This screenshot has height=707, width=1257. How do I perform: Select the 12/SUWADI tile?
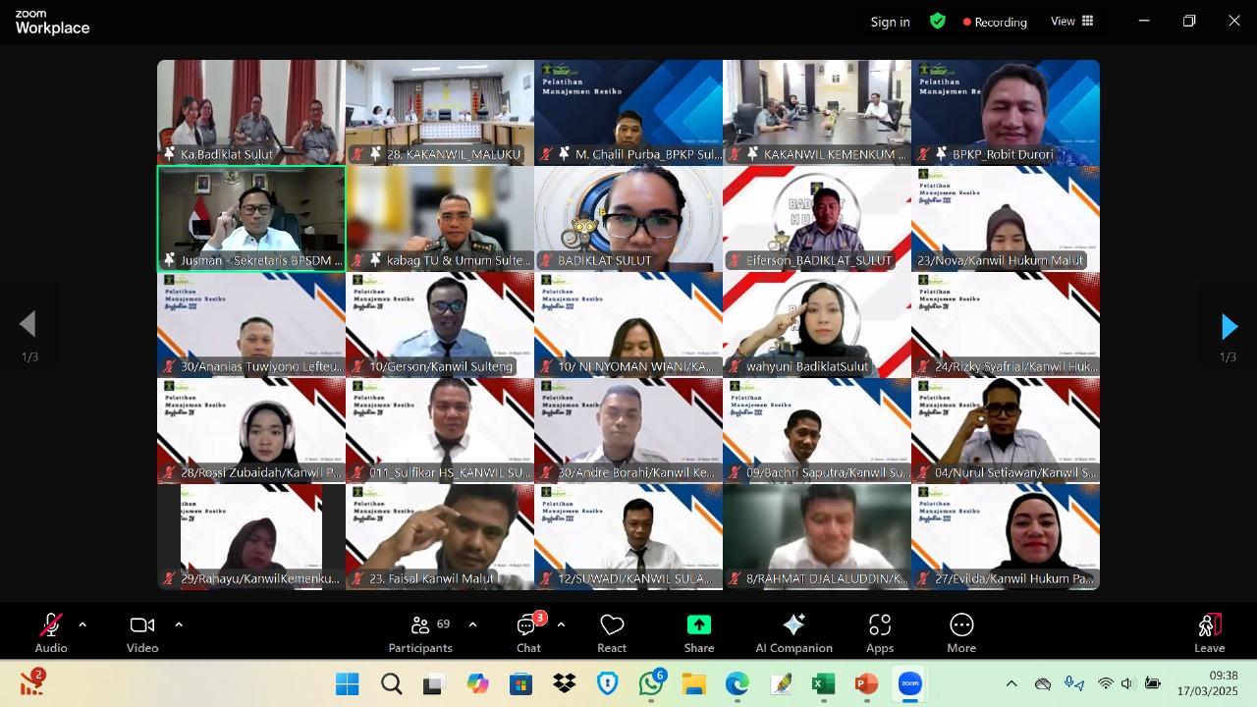[628, 536]
